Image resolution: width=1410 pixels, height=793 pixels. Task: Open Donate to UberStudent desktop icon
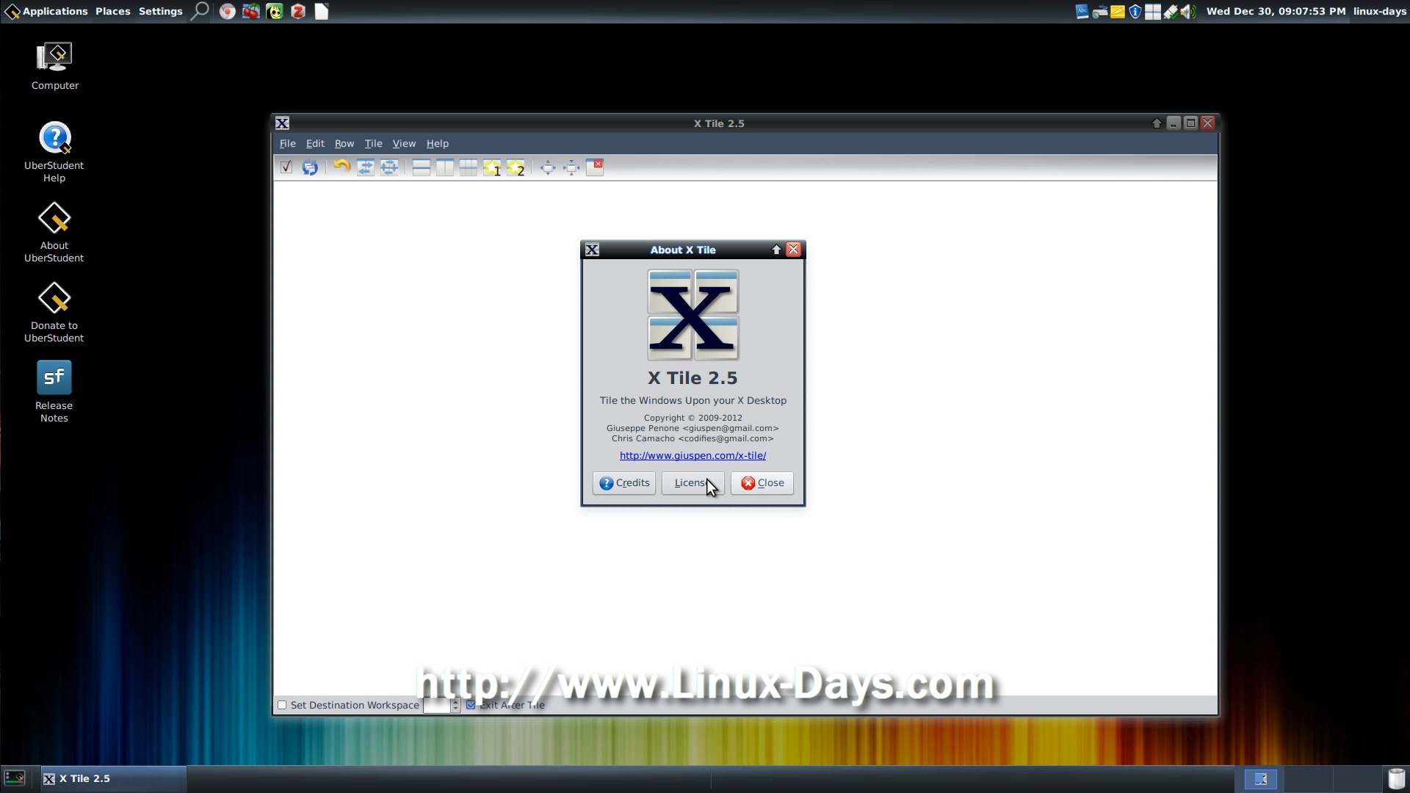pyautogui.click(x=54, y=312)
